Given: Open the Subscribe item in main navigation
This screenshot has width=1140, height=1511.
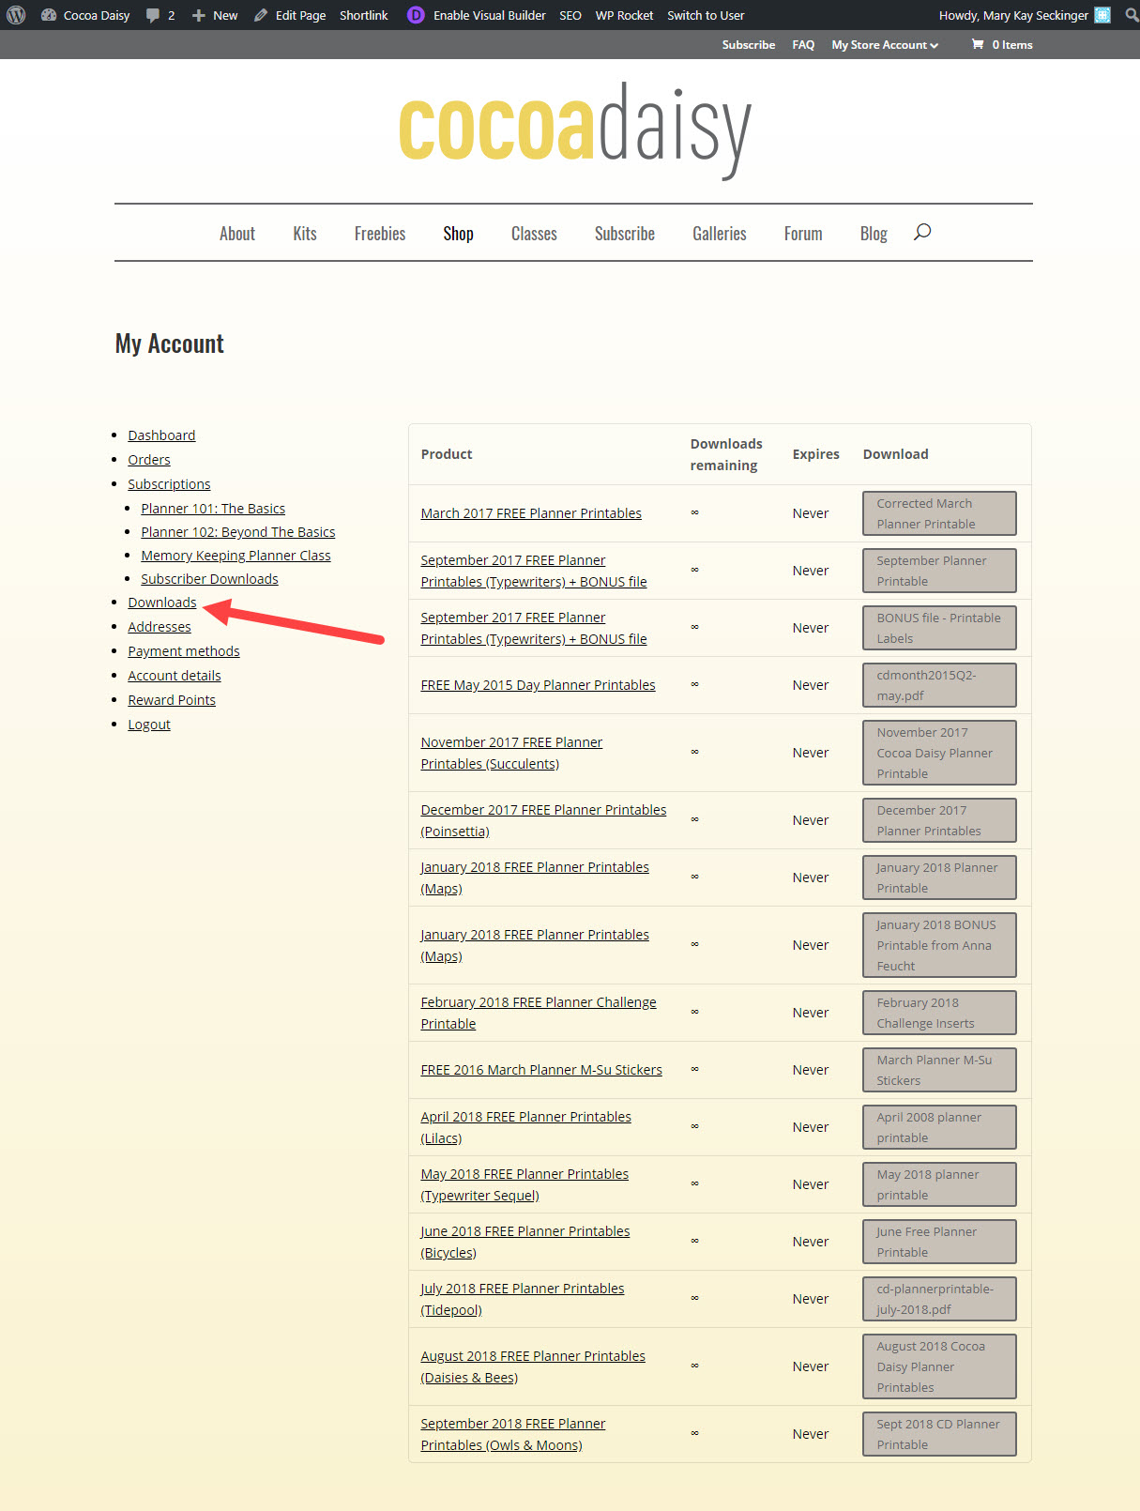Looking at the screenshot, I should coord(625,234).
